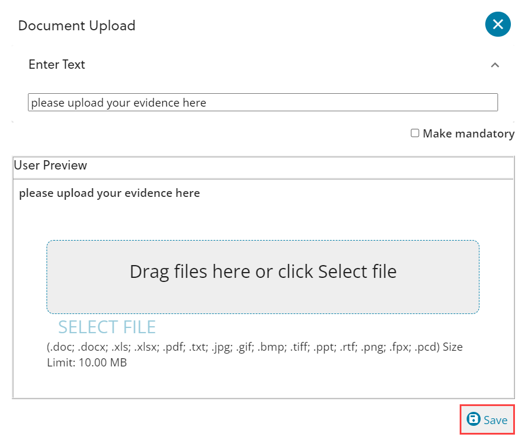Screen dimensions: 526x441
Task: Click the white X inside blue circle
Action: pos(497,24)
